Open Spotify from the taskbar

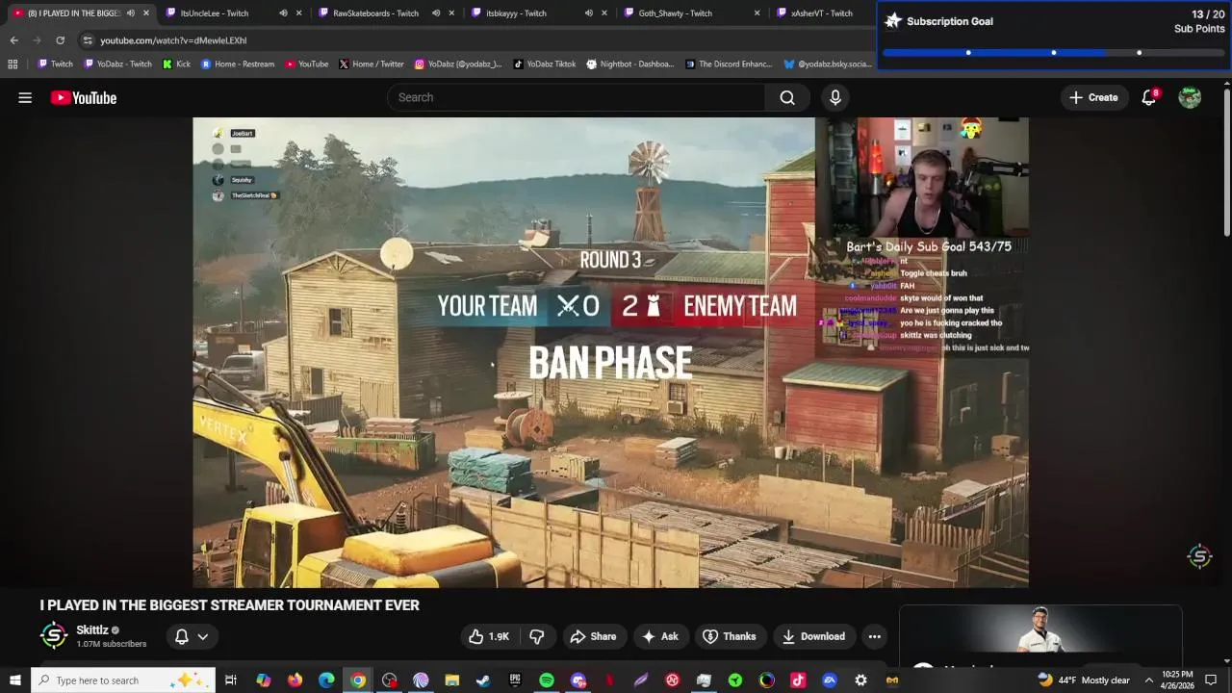(547, 680)
